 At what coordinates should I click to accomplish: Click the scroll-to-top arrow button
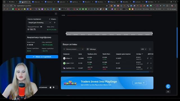coord(168,92)
